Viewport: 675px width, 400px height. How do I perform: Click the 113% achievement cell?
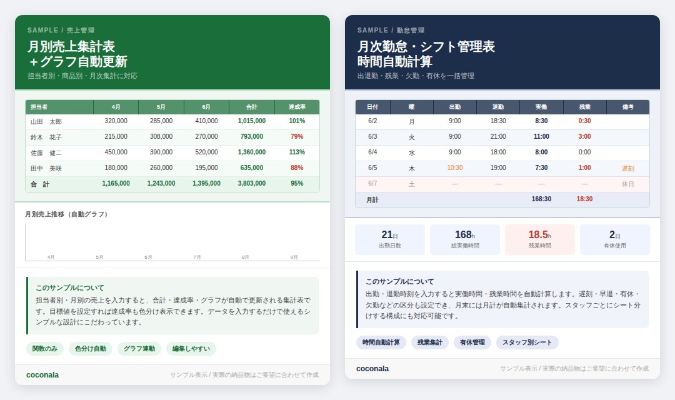pos(297,152)
